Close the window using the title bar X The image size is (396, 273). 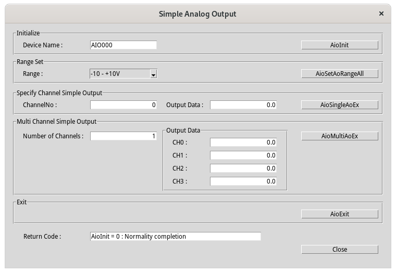point(382,14)
